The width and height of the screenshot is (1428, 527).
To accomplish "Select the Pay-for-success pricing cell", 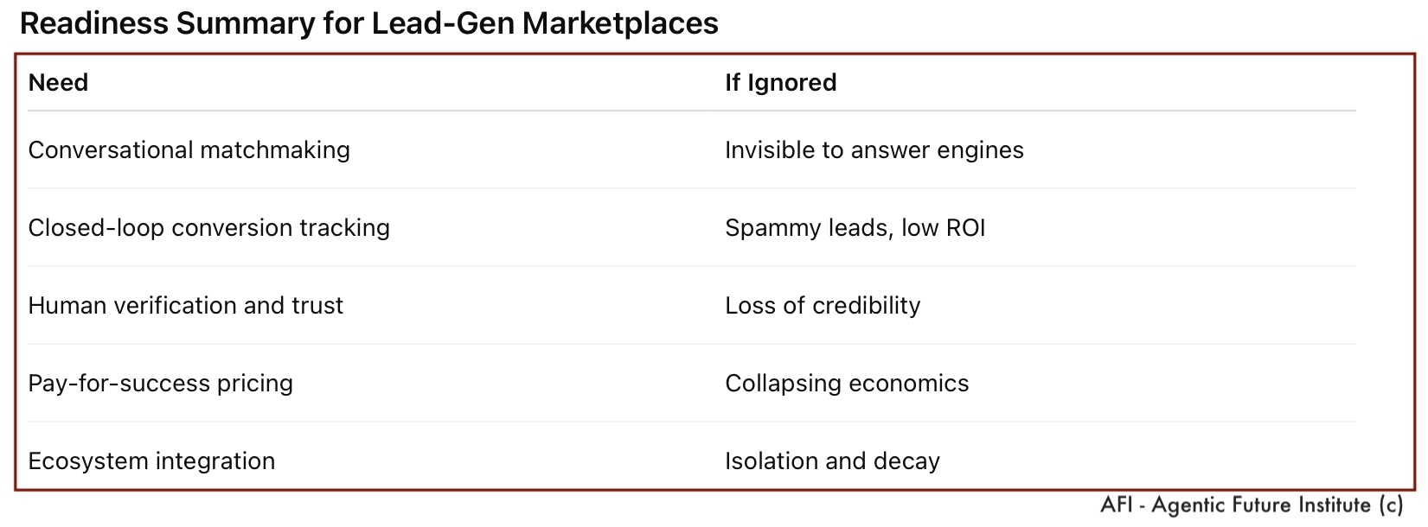I will [160, 384].
